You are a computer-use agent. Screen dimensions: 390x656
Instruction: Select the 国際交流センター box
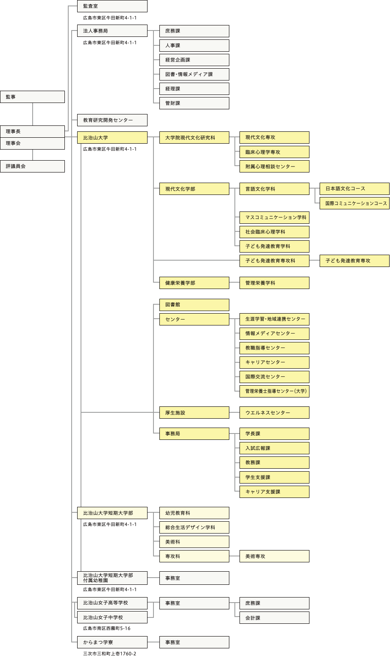[274, 377]
